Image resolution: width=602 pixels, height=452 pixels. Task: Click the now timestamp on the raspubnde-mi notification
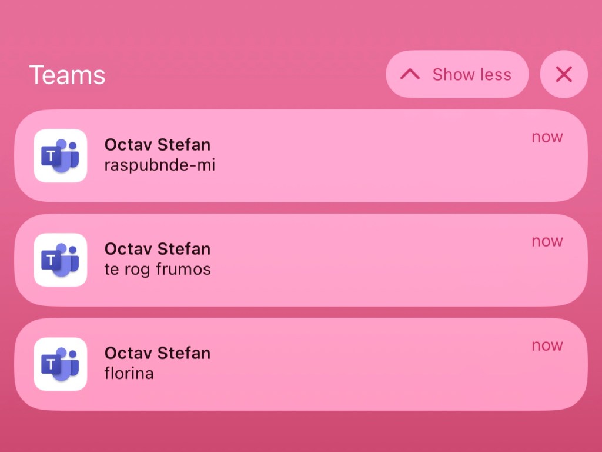coord(547,137)
